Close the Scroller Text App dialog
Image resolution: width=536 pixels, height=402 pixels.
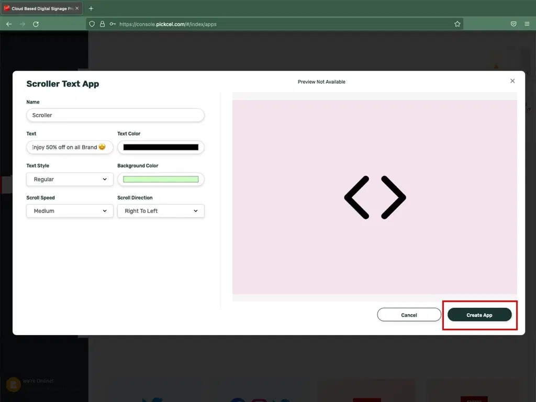[512, 81]
